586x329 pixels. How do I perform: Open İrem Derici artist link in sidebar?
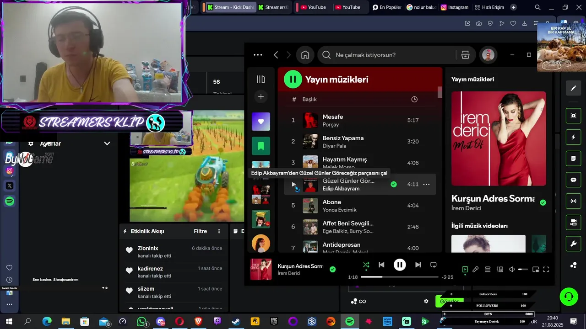point(466,208)
